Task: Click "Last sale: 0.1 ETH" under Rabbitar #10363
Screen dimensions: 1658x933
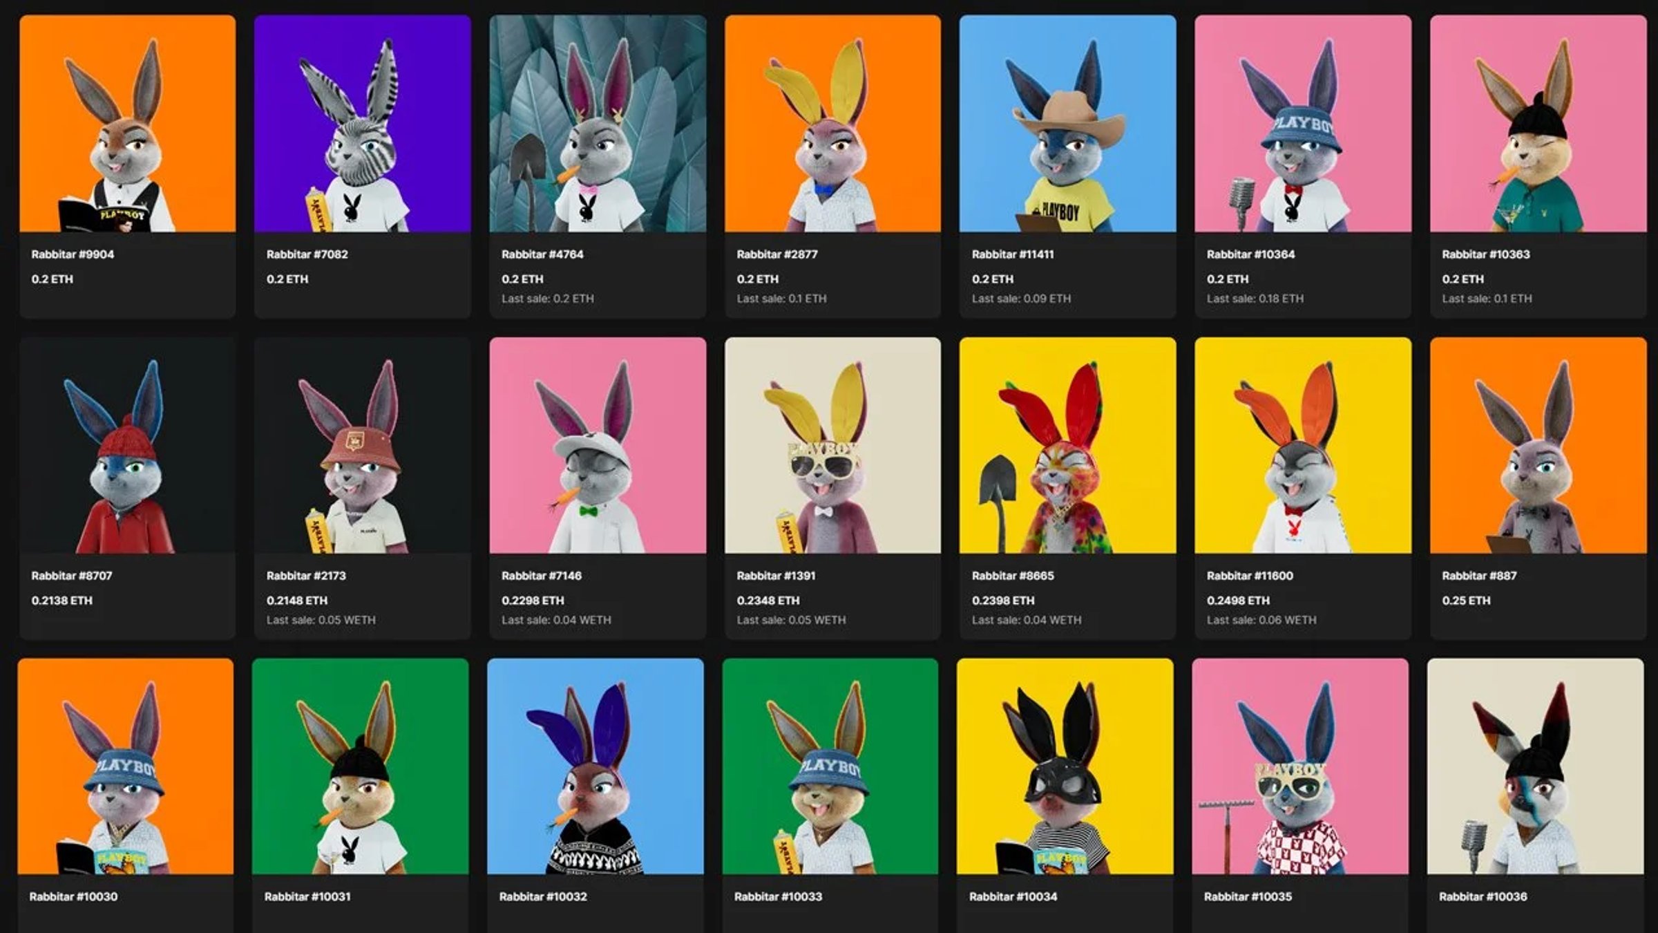Action: [1487, 299]
